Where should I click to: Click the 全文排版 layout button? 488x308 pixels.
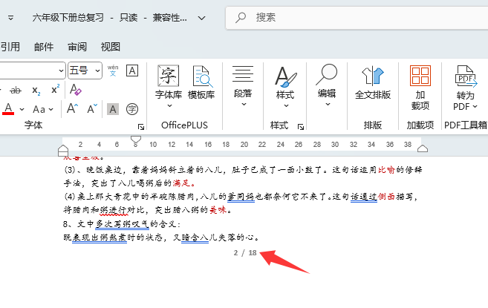(x=373, y=83)
